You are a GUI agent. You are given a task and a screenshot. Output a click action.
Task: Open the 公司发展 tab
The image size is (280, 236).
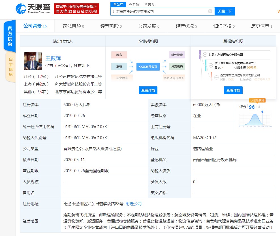tap(149, 26)
